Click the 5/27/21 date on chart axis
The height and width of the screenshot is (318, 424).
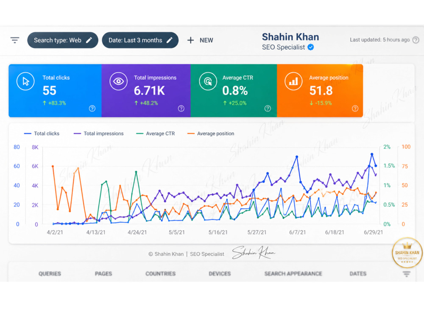257,232
